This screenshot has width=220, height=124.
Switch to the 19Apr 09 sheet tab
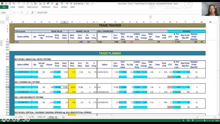pos(41,117)
